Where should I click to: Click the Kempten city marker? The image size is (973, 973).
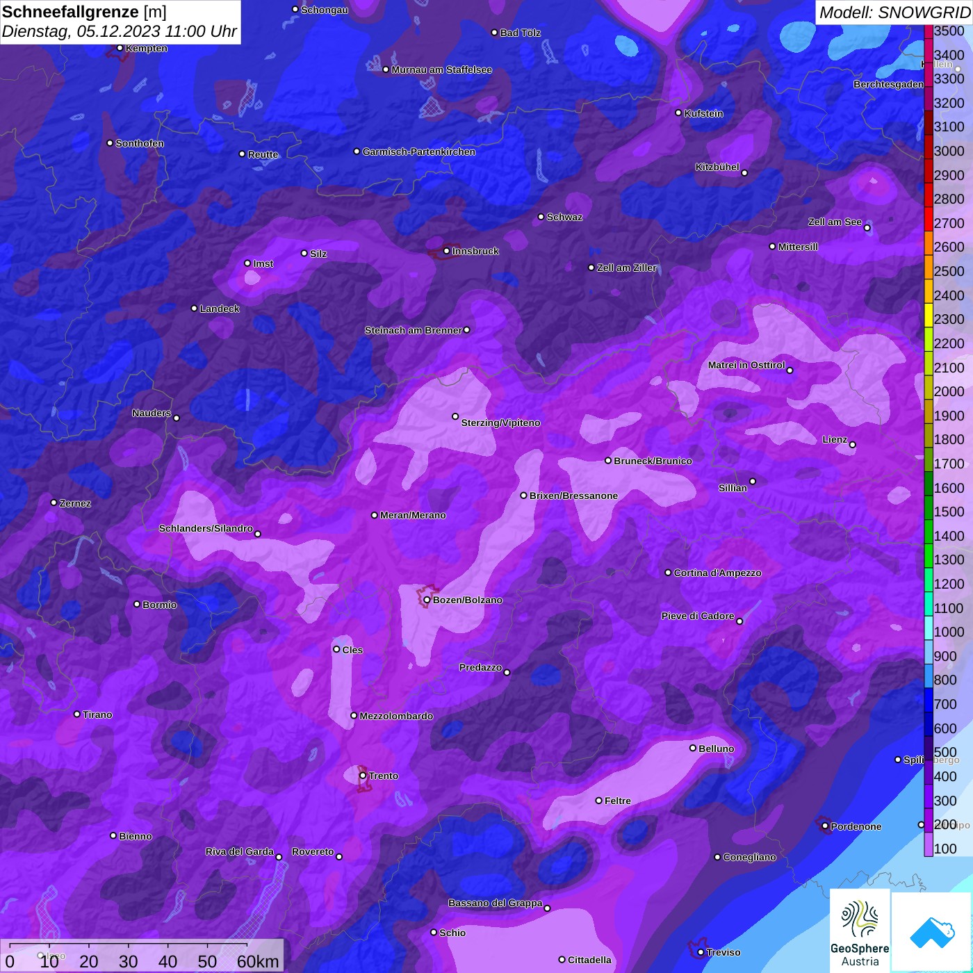tap(120, 48)
